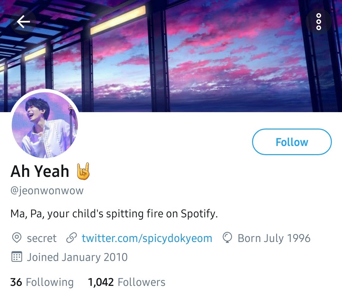Tap the rock-on hand emoji
Image resolution: width=342 pixels, height=302 pixels.
click(x=83, y=171)
